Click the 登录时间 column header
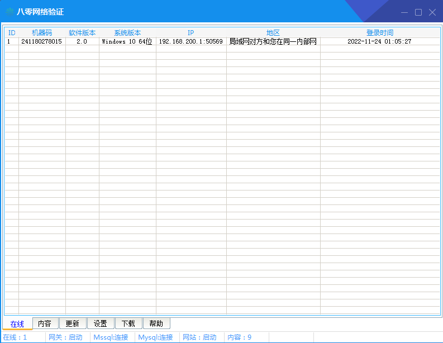Image resolution: width=443 pixels, height=343 pixels. (380, 33)
